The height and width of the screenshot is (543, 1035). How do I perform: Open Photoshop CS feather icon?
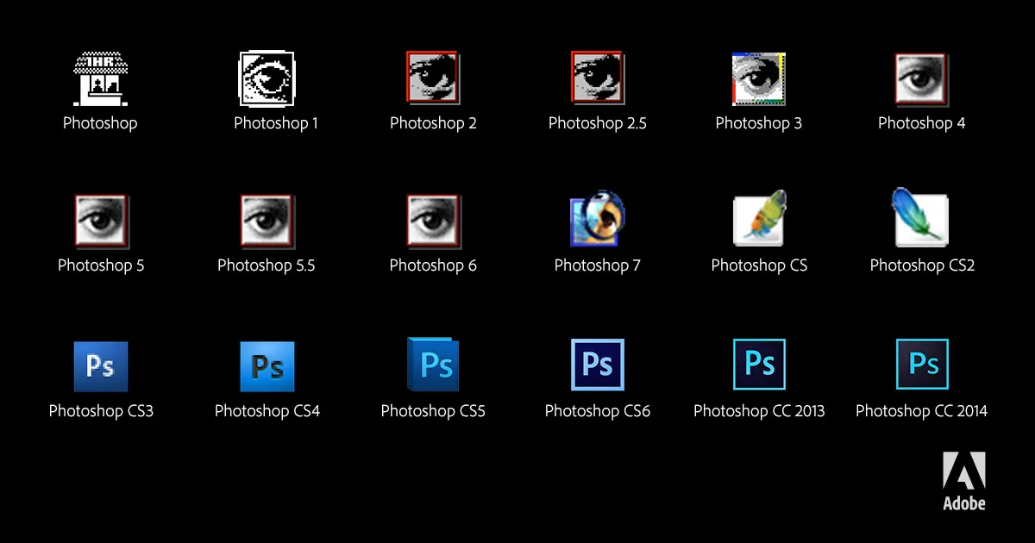click(x=758, y=218)
